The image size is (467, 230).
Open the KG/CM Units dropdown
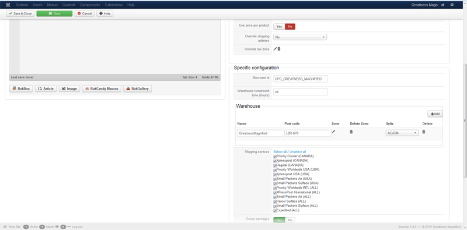(x=402, y=133)
